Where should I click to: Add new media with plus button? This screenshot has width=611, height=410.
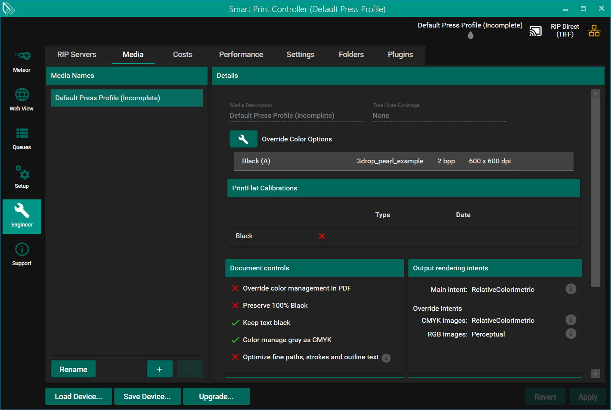[x=160, y=369]
